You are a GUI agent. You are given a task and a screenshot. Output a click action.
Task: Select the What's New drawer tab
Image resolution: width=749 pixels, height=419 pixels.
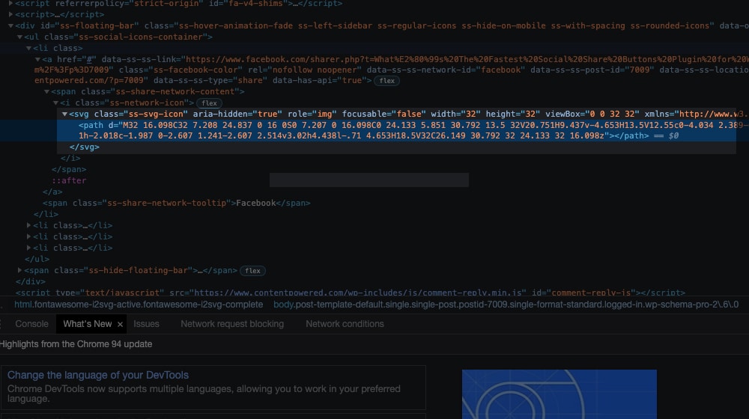[88, 323]
